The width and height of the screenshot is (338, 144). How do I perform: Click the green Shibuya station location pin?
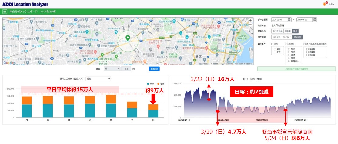pos(128,38)
